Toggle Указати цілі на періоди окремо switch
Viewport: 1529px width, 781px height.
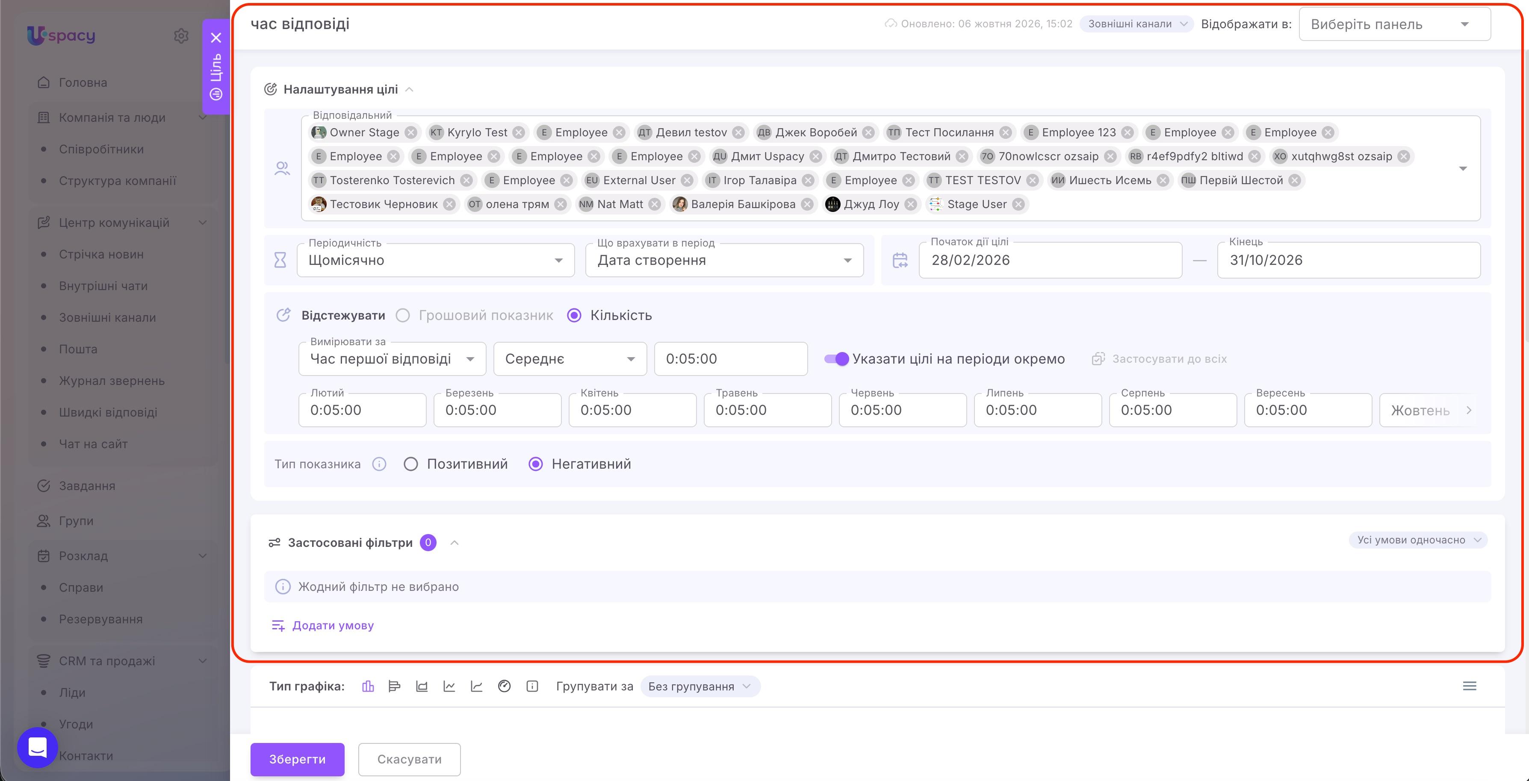coord(837,359)
